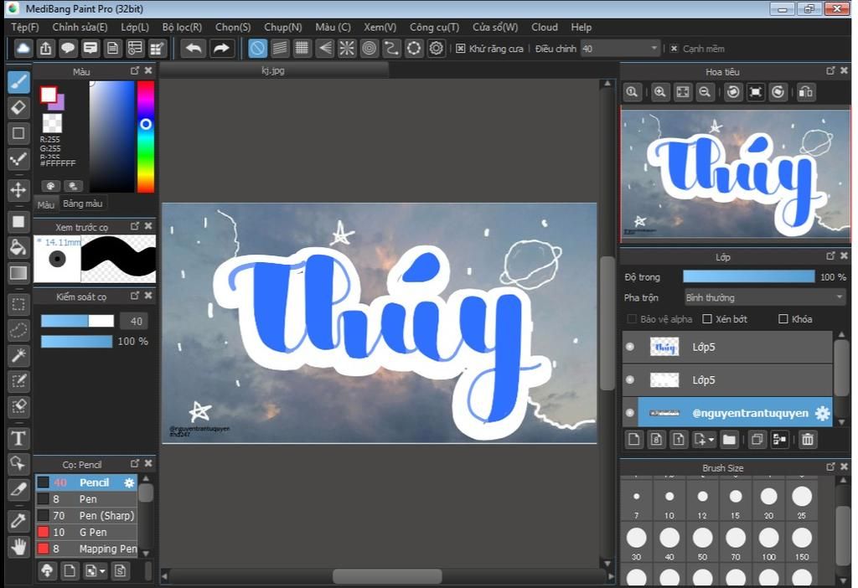Open the Bộ lọc(R) filter menu
The width and height of the screenshot is (858, 588).
[182, 28]
